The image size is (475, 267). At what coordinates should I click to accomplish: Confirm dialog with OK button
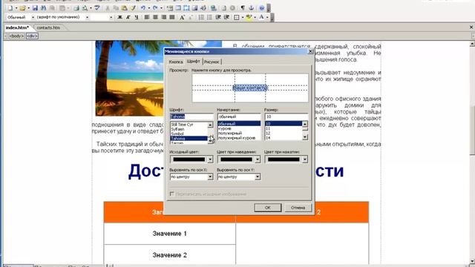point(267,208)
